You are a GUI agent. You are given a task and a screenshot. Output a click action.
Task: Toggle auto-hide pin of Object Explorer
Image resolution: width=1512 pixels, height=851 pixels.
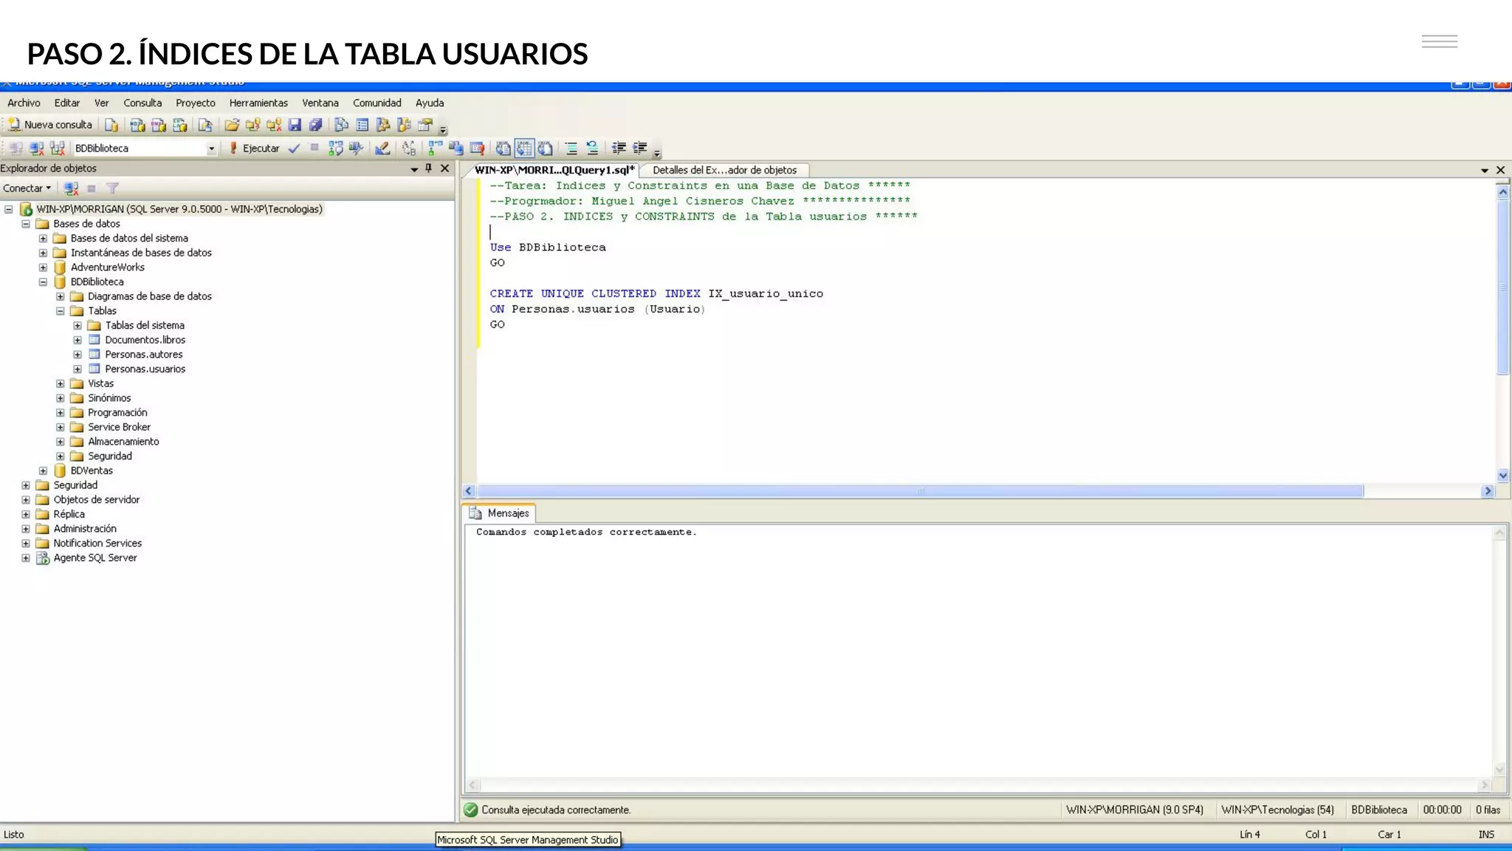tap(428, 168)
